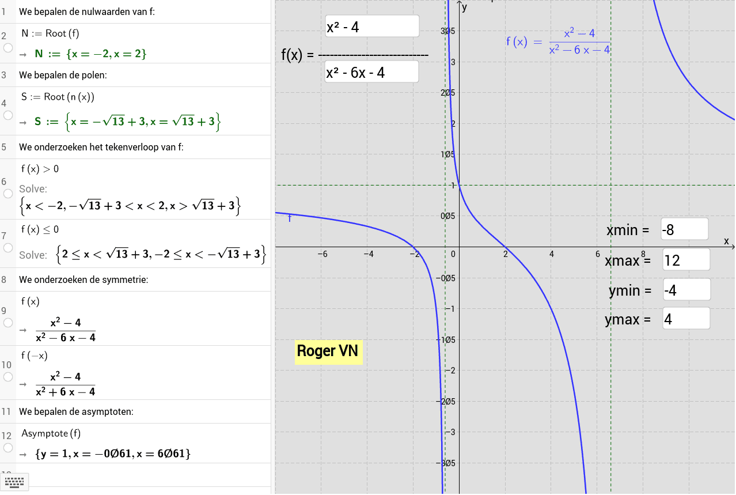Viewport: 736px width, 495px height.
Task: Open the virtual keyboard icon
Action: (x=14, y=482)
